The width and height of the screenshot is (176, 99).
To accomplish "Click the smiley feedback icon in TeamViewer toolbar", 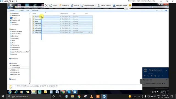I will (x=130, y=5).
